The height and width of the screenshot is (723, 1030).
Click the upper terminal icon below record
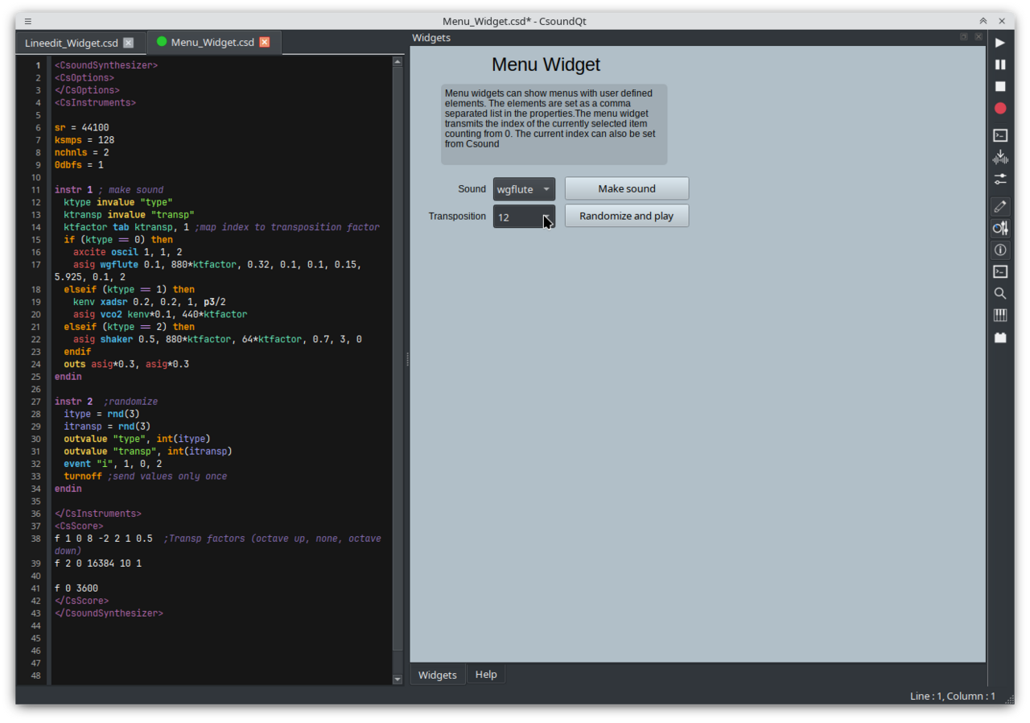coord(1000,135)
